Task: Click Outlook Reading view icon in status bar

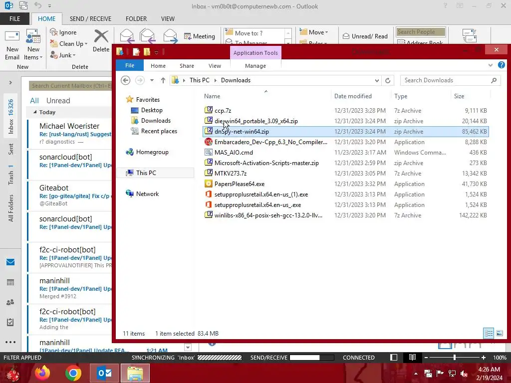Action: [412, 357]
